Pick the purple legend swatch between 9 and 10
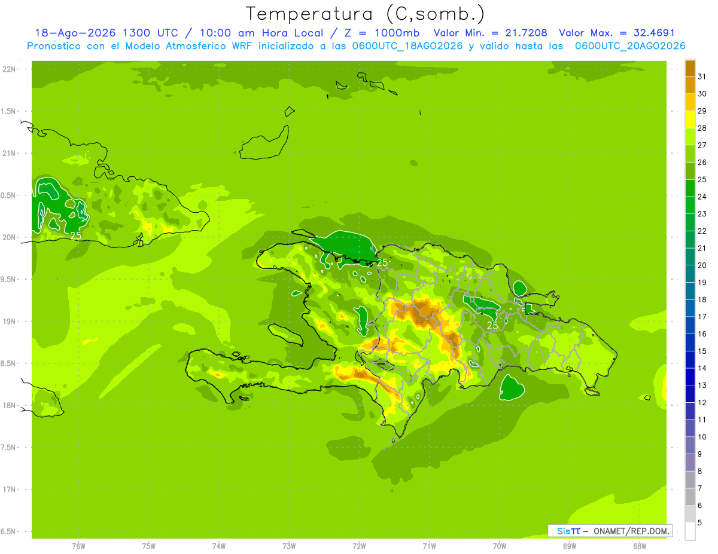 (690, 445)
